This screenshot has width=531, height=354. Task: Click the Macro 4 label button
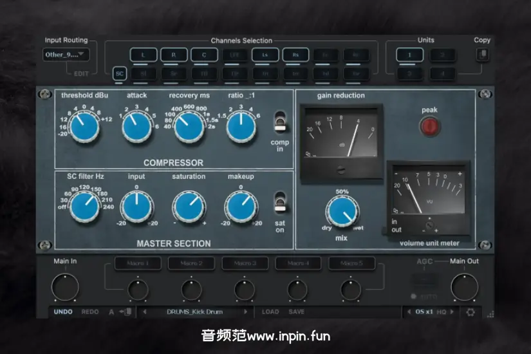[x=299, y=263]
